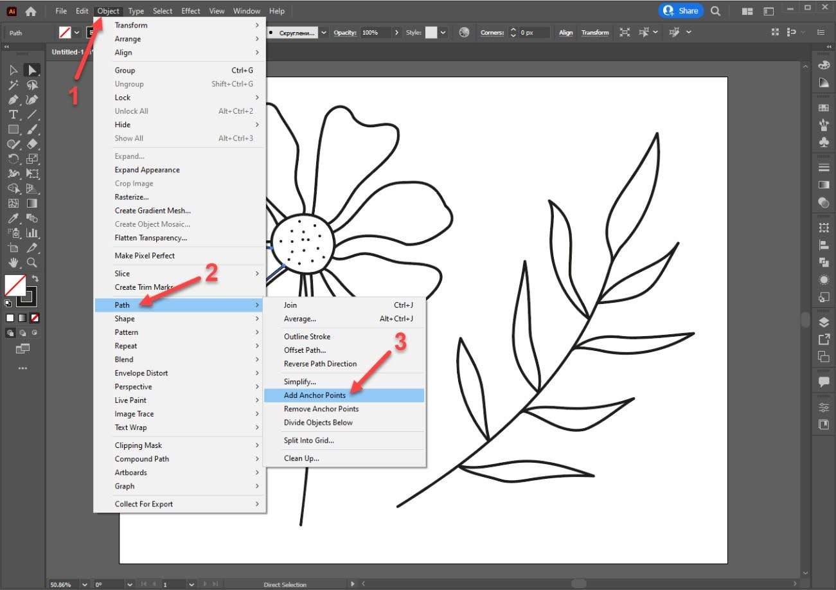The height and width of the screenshot is (590, 836).
Task: Expand the Compound Path submenu
Action: click(x=180, y=459)
